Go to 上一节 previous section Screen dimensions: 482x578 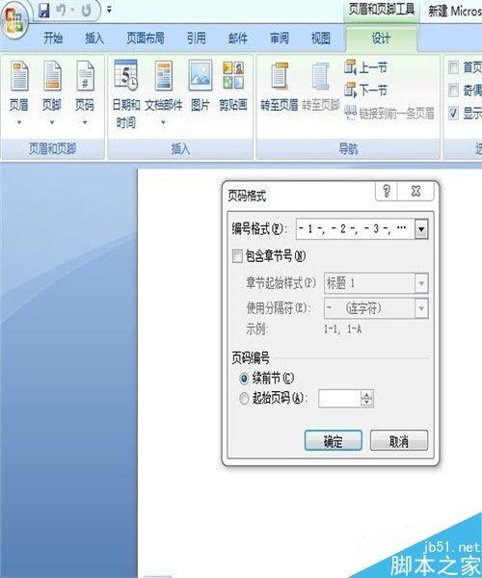point(365,67)
